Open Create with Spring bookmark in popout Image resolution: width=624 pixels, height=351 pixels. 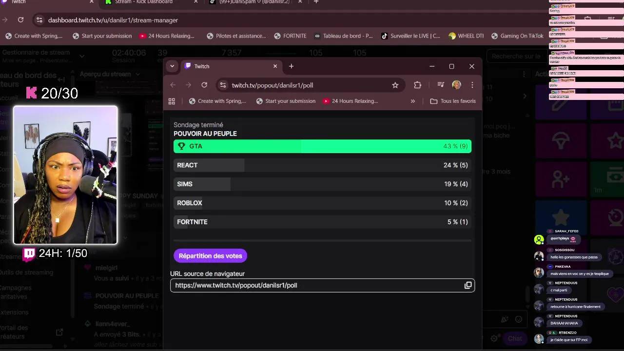[x=217, y=101]
